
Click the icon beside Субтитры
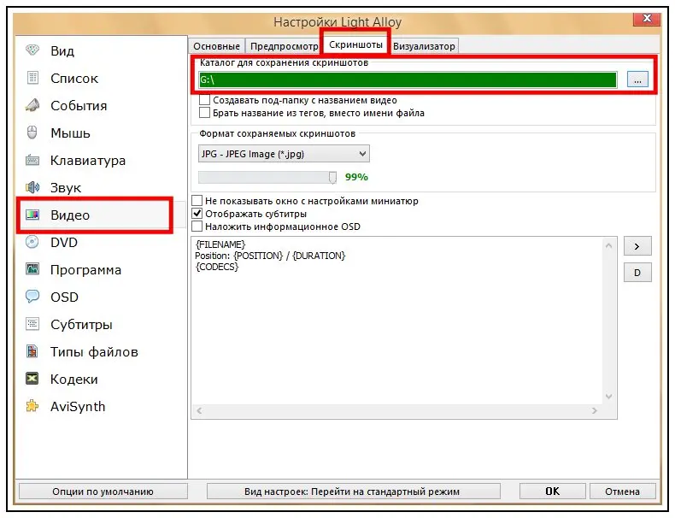coord(32,324)
